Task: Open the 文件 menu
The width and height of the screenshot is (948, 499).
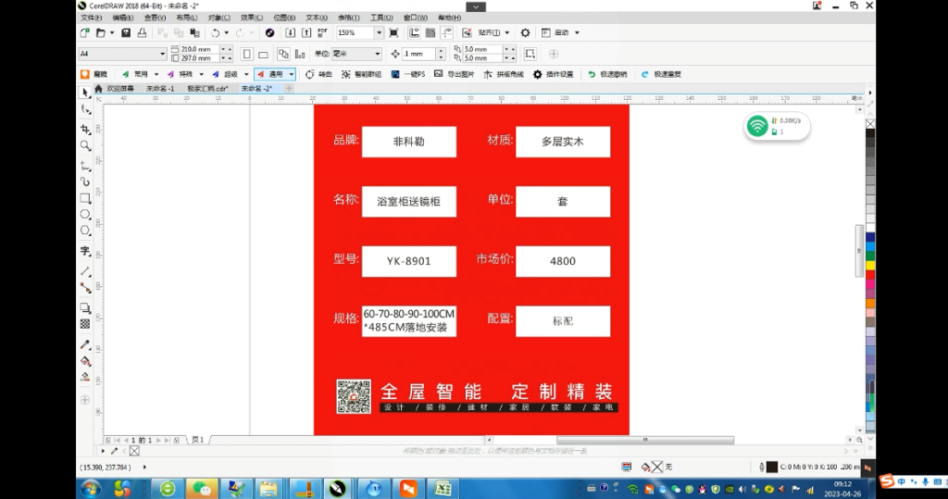Action: coord(92,18)
